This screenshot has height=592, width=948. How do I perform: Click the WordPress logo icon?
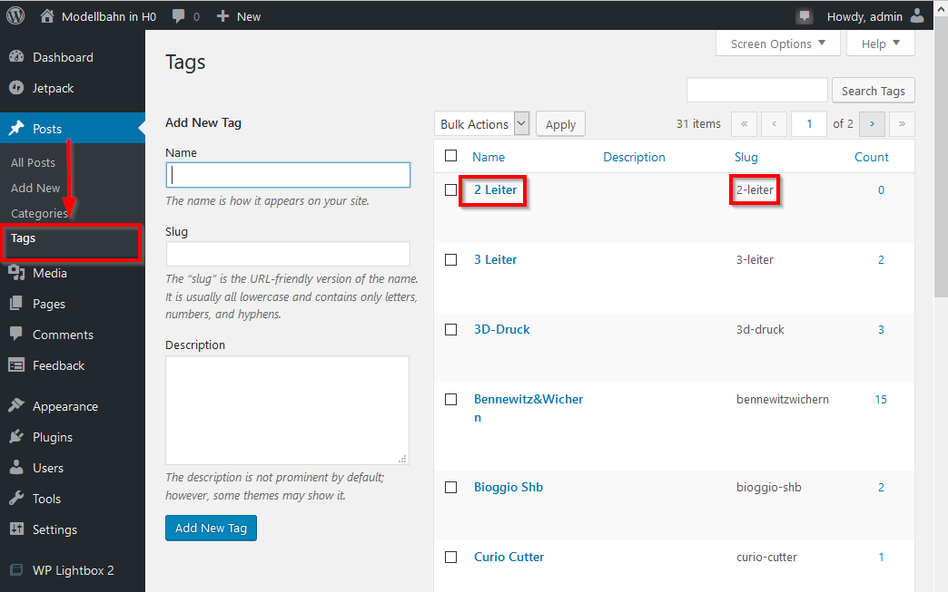(15, 15)
